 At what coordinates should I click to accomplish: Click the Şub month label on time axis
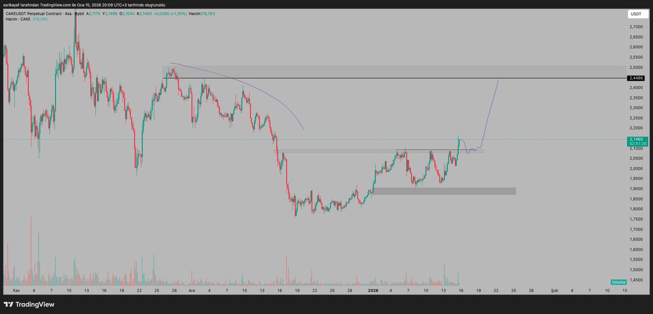coord(554,291)
